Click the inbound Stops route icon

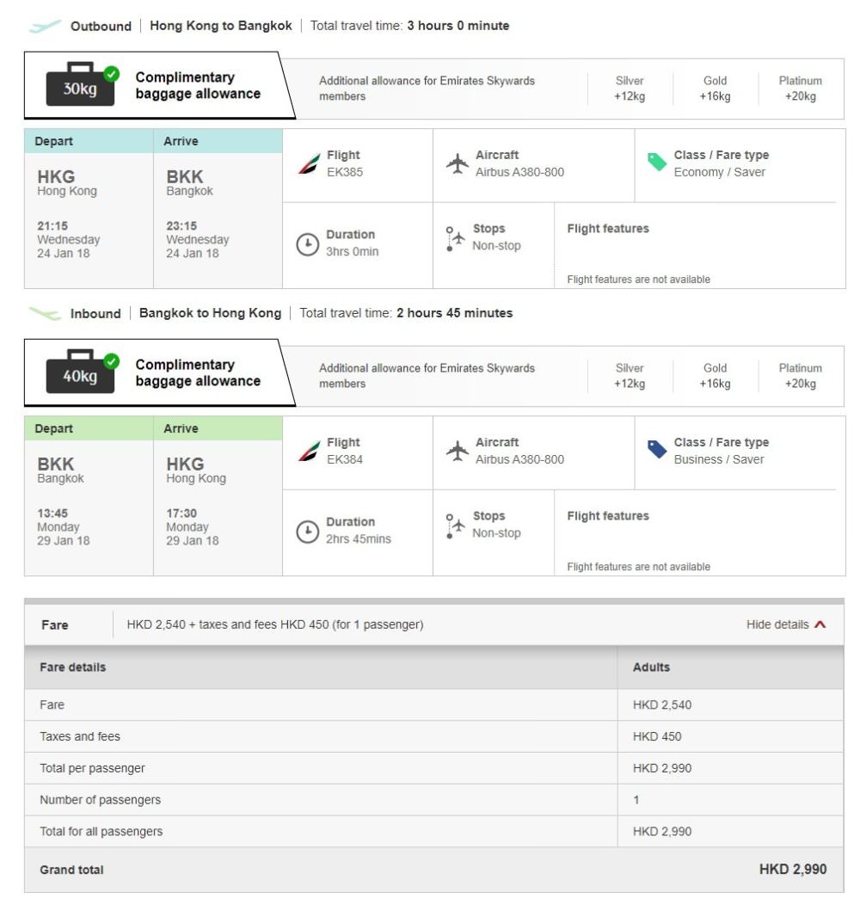pos(455,525)
